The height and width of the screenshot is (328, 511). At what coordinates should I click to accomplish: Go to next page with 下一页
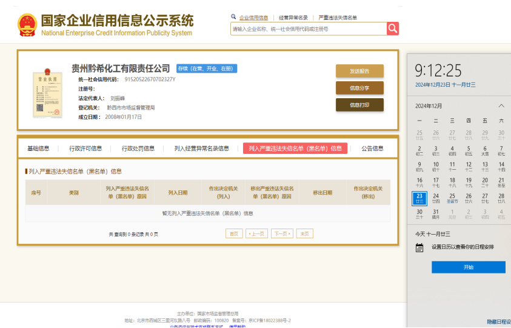pos(282,233)
